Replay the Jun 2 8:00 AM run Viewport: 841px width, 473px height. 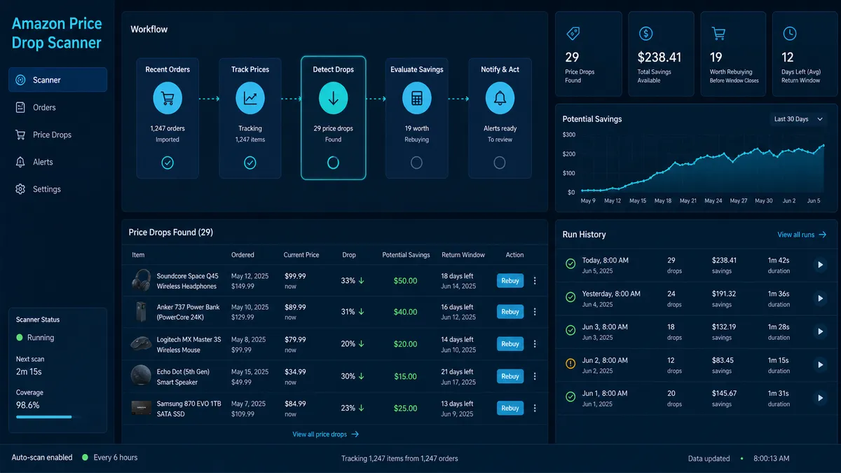(820, 365)
